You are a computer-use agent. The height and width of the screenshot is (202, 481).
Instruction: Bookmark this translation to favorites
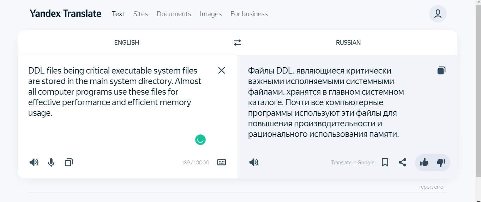pyautogui.click(x=385, y=162)
